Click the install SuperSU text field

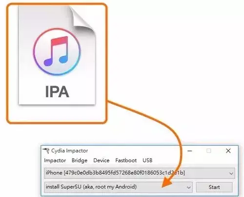[118, 187]
